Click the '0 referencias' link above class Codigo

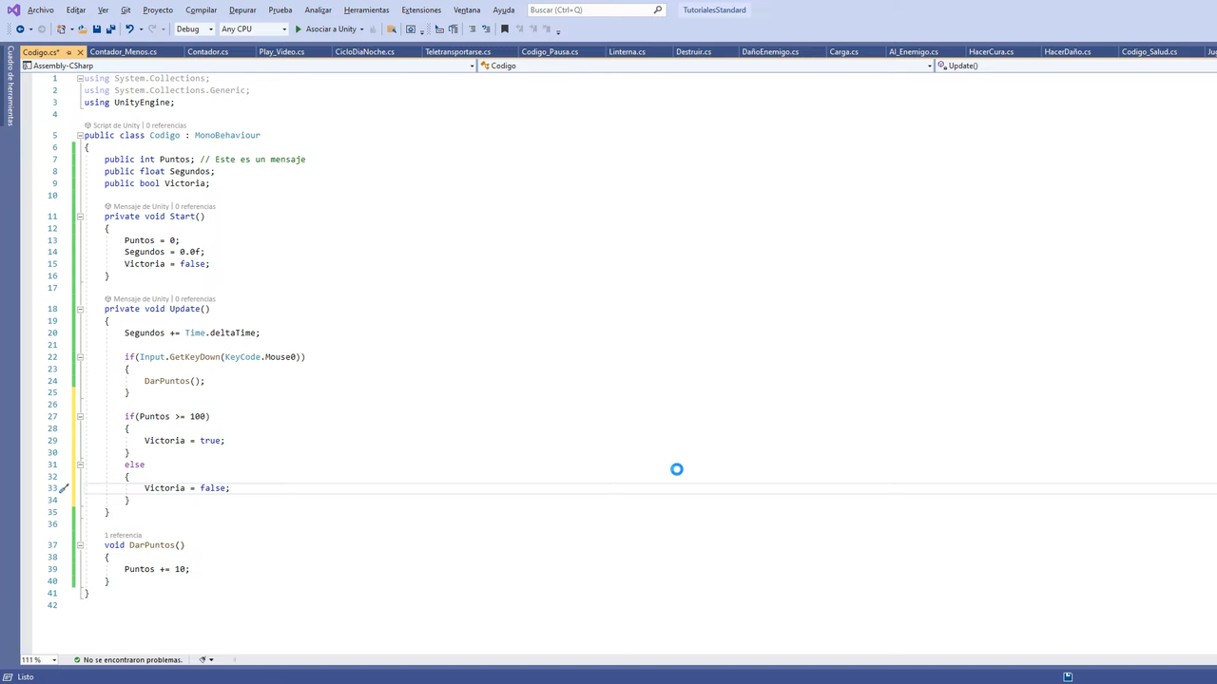click(166, 125)
